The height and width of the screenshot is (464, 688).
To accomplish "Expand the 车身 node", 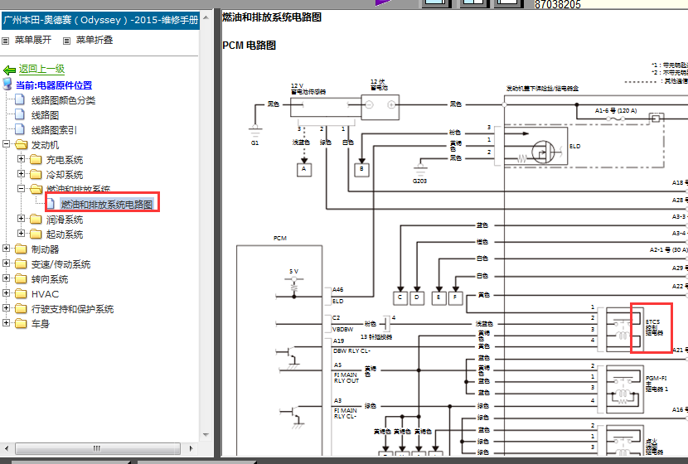I will point(6,323).
